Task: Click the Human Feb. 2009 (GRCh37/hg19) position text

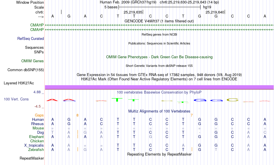Action: click(128, 2)
